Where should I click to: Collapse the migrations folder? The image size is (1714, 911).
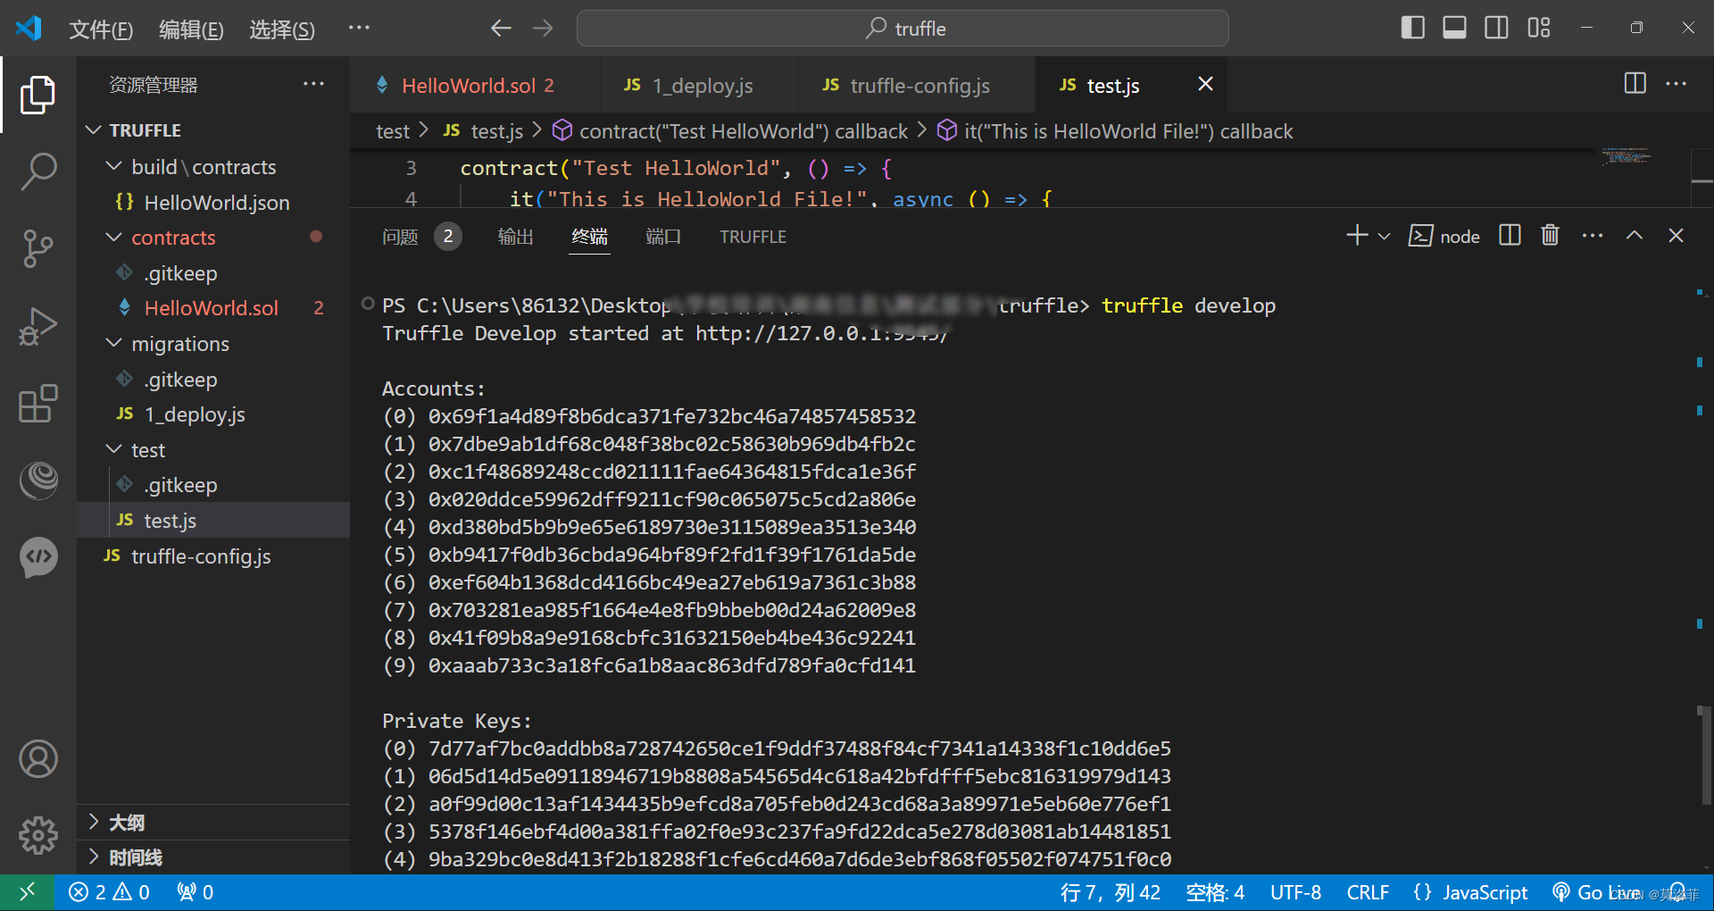point(214,344)
